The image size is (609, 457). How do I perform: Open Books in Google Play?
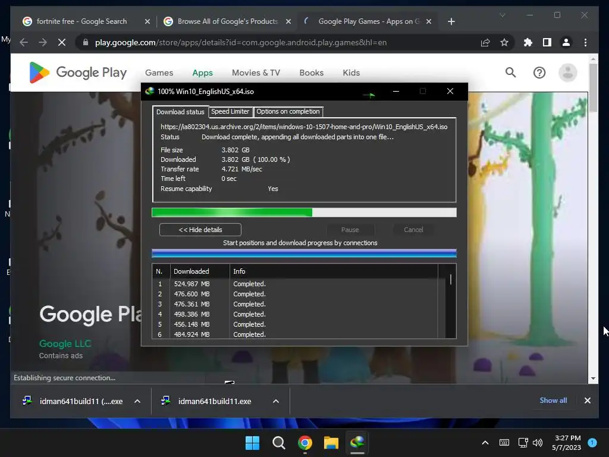point(311,73)
